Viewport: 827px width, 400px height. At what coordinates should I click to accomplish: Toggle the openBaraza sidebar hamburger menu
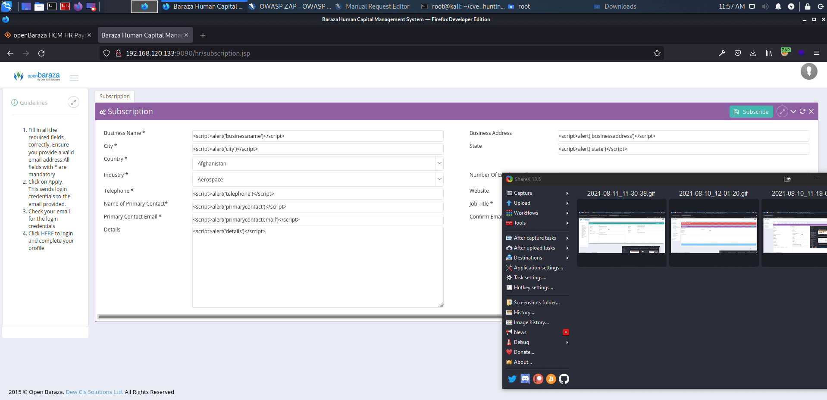[74, 78]
